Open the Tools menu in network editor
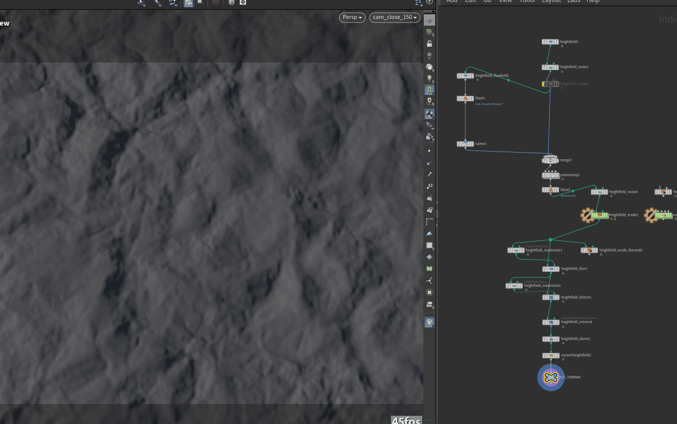The image size is (677, 424). tap(527, 1)
